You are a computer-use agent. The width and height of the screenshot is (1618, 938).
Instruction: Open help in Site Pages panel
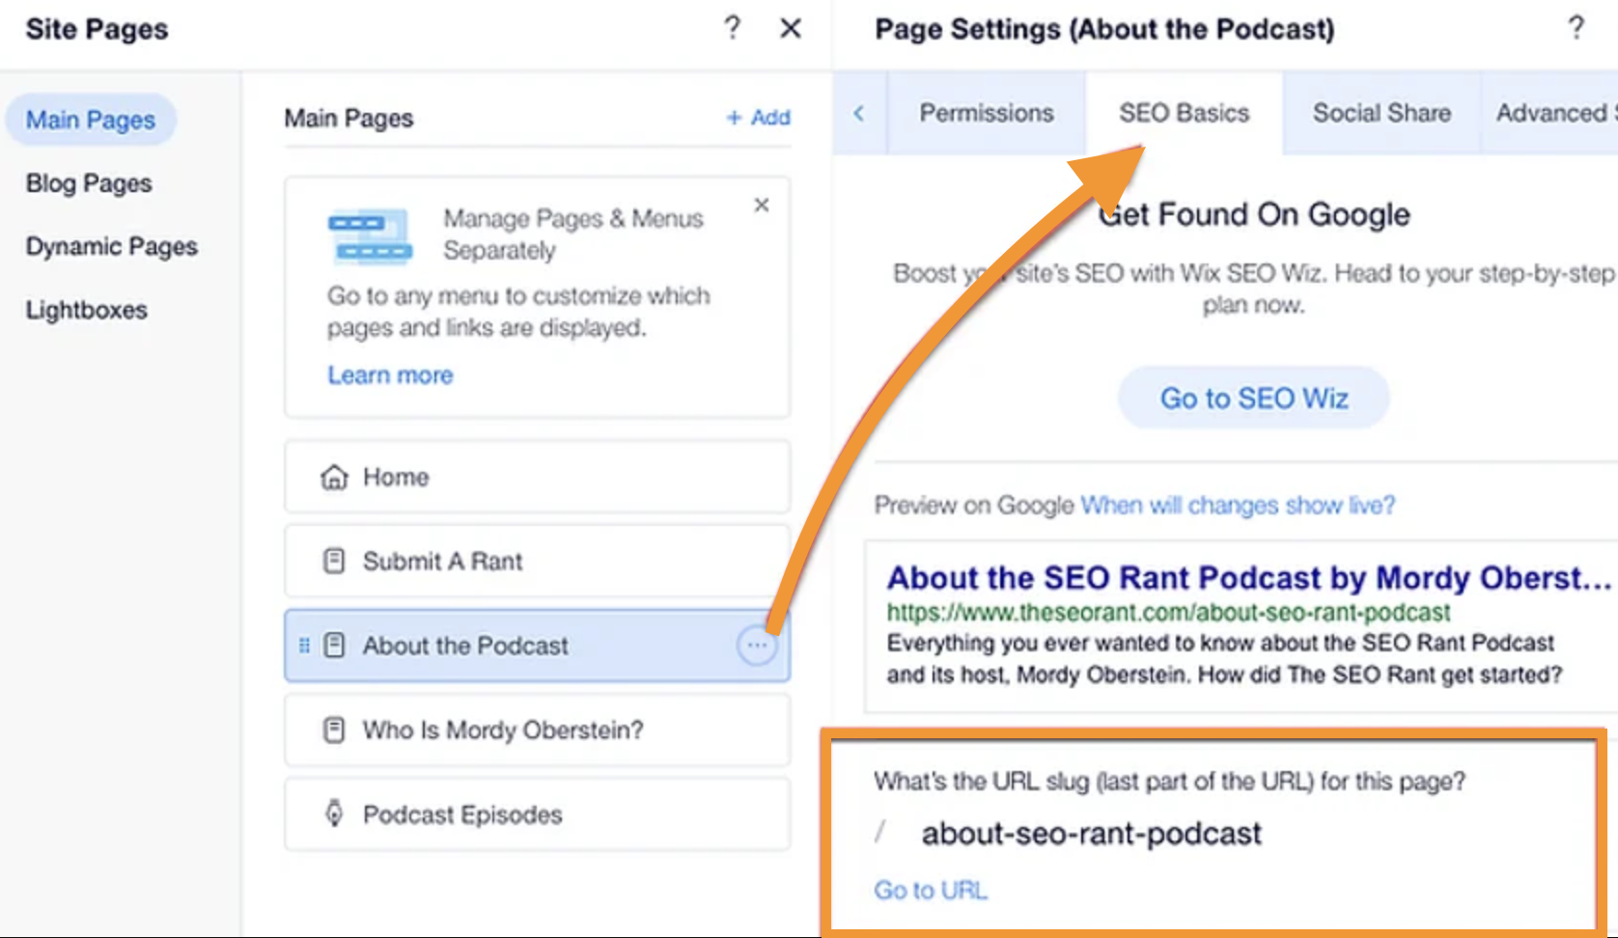click(x=733, y=28)
